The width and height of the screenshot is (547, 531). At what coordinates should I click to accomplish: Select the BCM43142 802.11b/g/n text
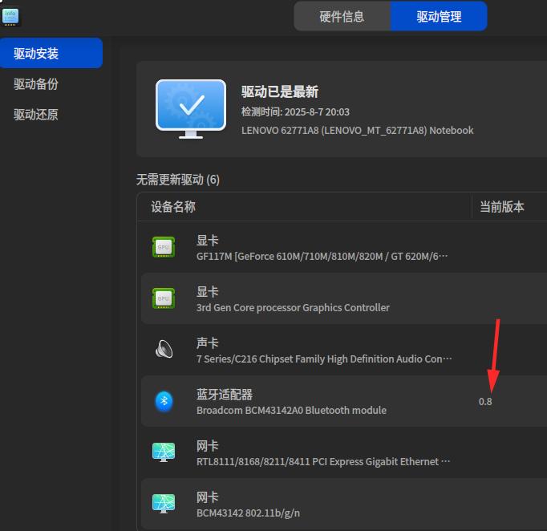(249, 513)
